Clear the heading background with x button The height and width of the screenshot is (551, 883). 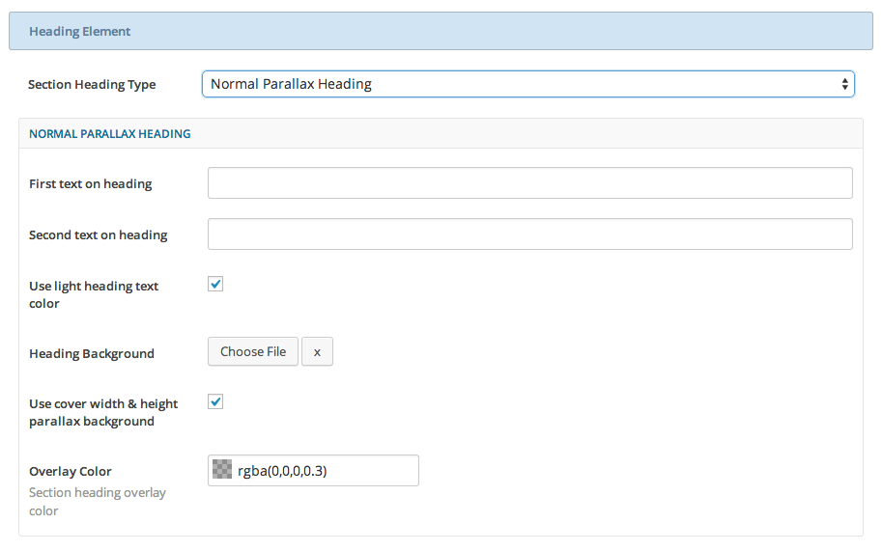[317, 352]
